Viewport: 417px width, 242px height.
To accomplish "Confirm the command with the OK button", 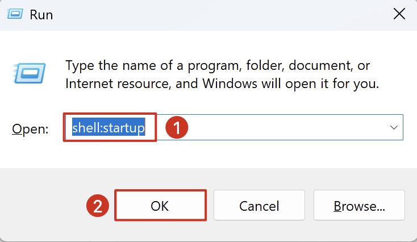I will pos(161,205).
